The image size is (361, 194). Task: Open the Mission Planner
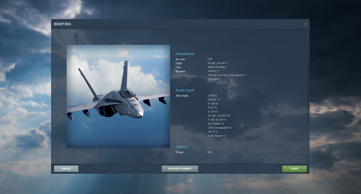(180, 169)
